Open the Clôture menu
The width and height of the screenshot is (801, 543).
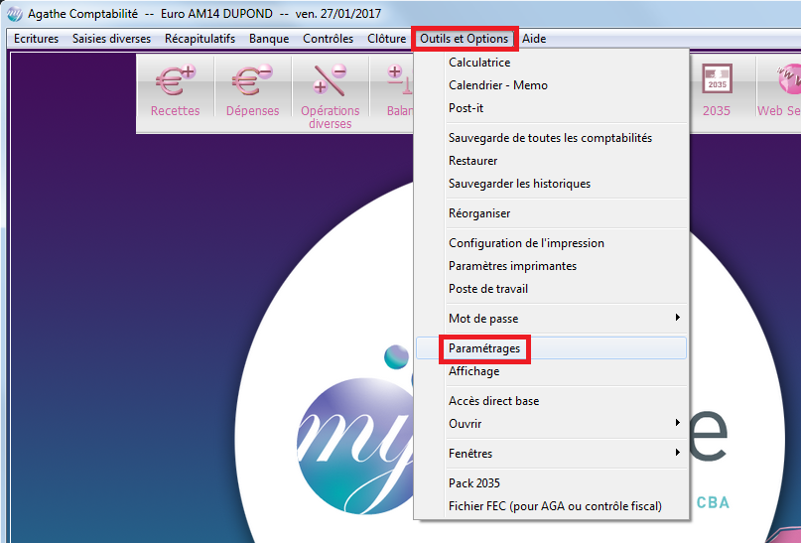pyautogui.click(x=387, y=39)
